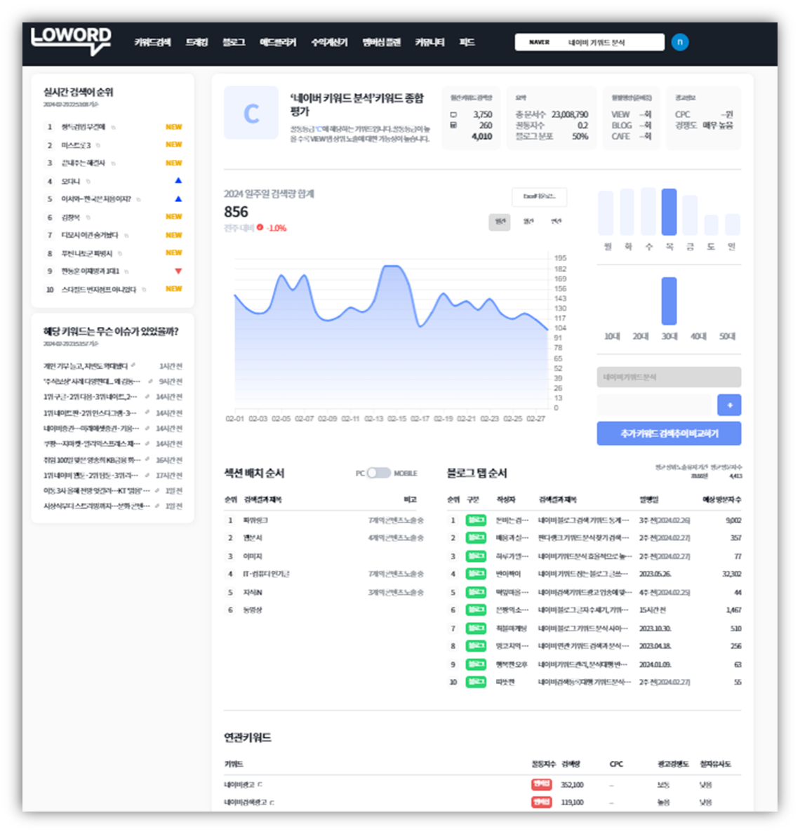Screen dimensions: 800x834
Task: Click the highlighted Thursday (목) bar
Action: [x=669, y=212]
